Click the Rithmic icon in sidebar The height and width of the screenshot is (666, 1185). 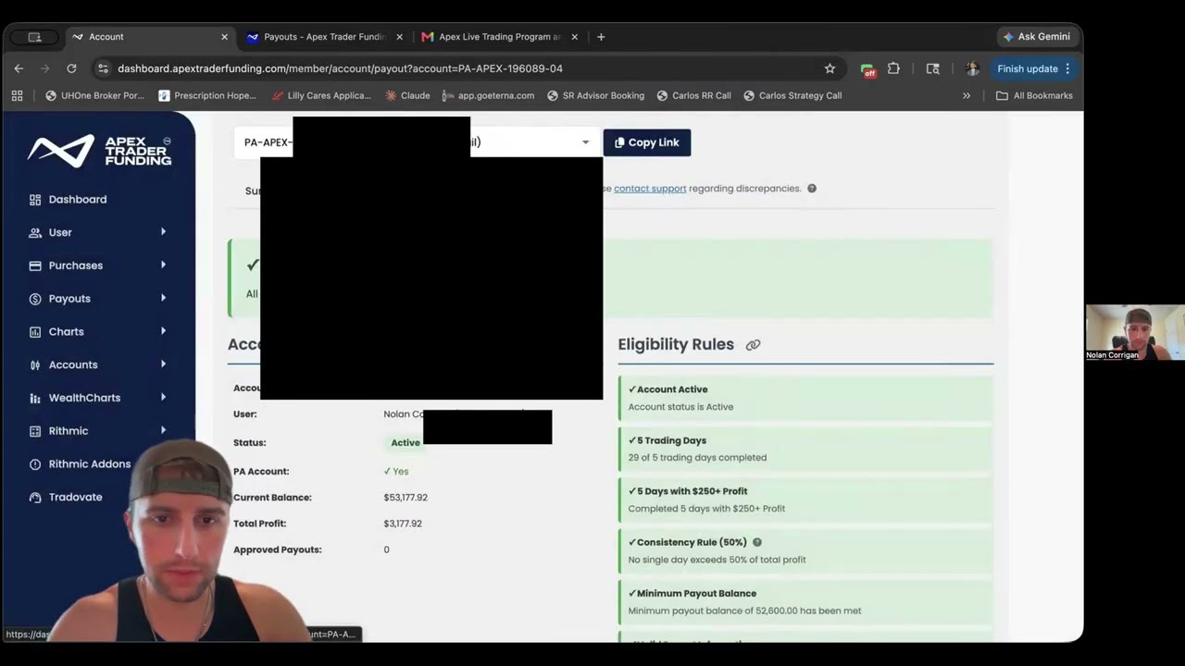point(35,431)
